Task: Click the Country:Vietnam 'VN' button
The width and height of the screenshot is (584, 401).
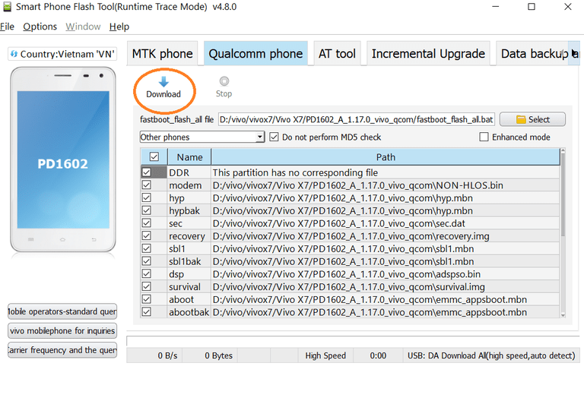Action: (62, 54)
